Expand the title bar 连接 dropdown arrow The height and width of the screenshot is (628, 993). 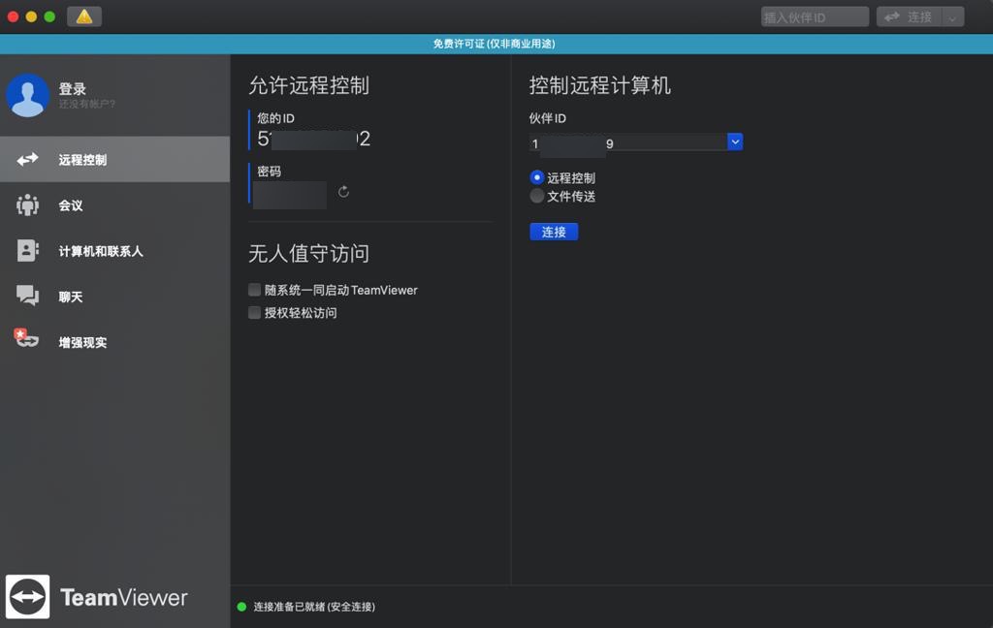pos(953,17)
